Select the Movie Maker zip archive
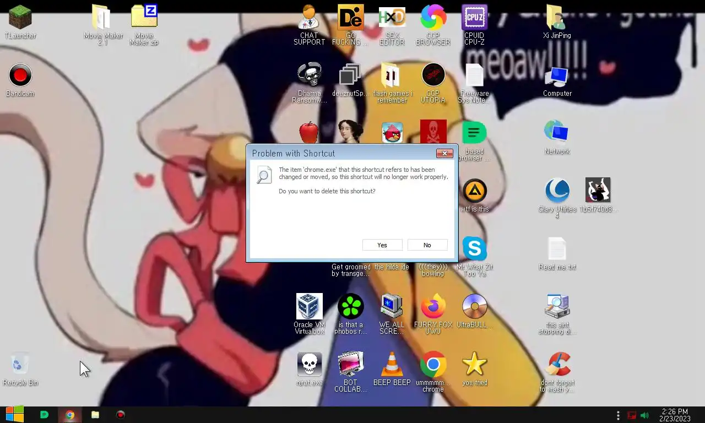 pyautogui.click(x=144, y=25)
